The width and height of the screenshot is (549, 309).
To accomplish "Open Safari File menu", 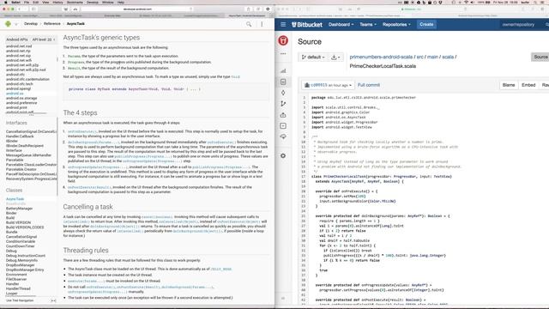I will coord(27,2).
